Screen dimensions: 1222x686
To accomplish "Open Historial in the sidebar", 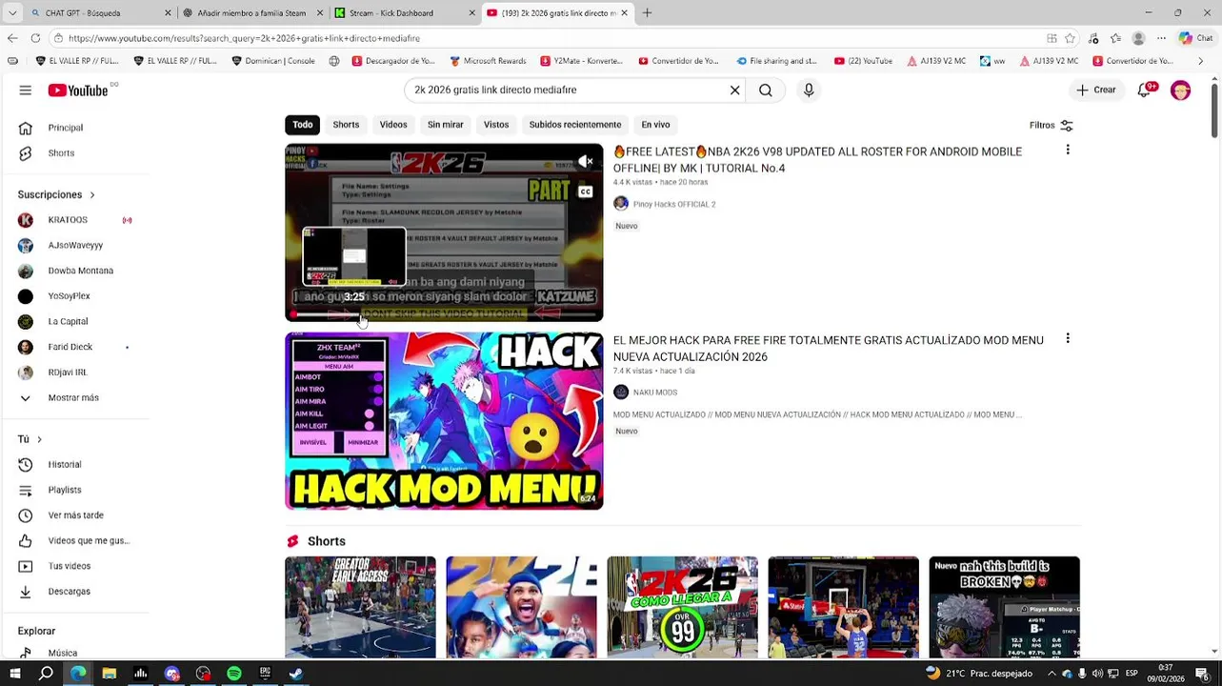I will pos(65,464).
